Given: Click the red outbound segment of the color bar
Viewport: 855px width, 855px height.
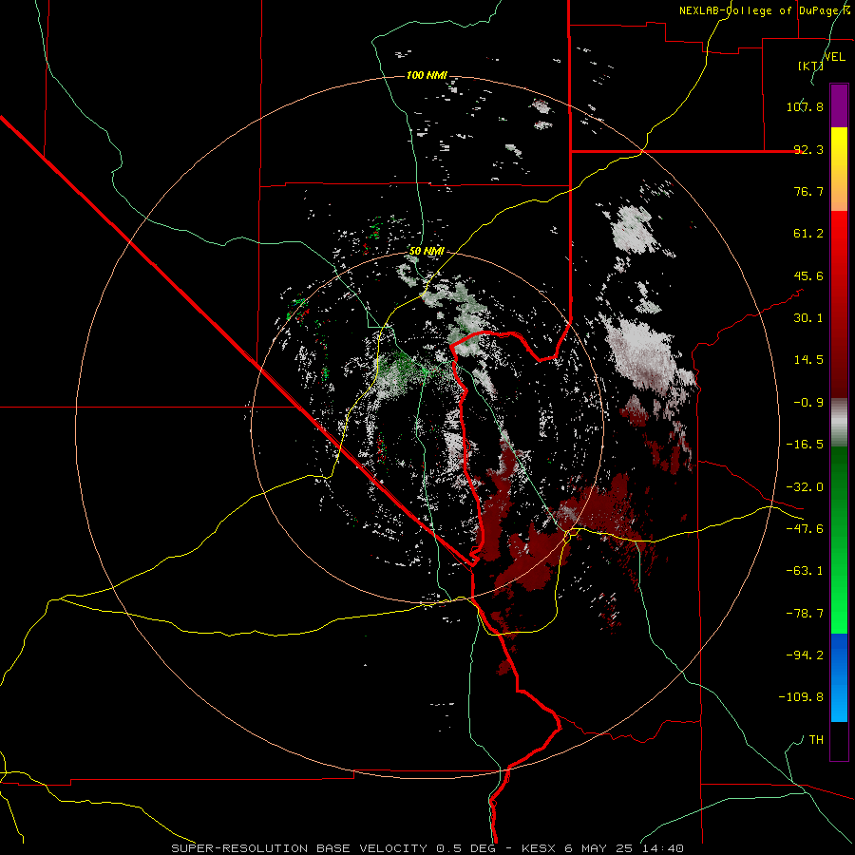Looking at the screenshot, I should [x=839, y=304].
